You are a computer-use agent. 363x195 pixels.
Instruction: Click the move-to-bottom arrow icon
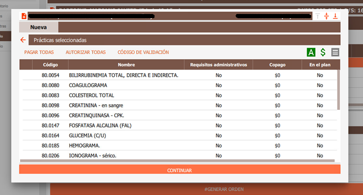[x=335, y=16]
